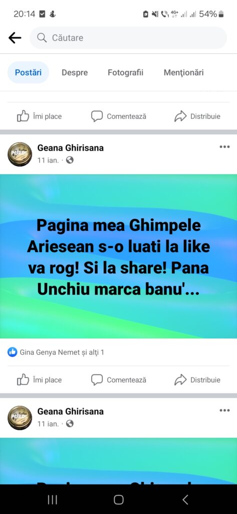Open comments via Comentează on Ghimpele Ariesean post

coord(118,380)
